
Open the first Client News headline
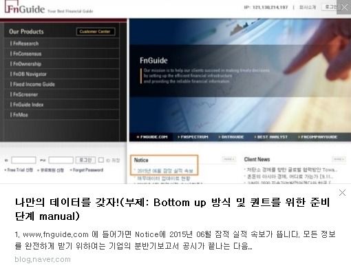pyautogui.click(x=292, y=170)
